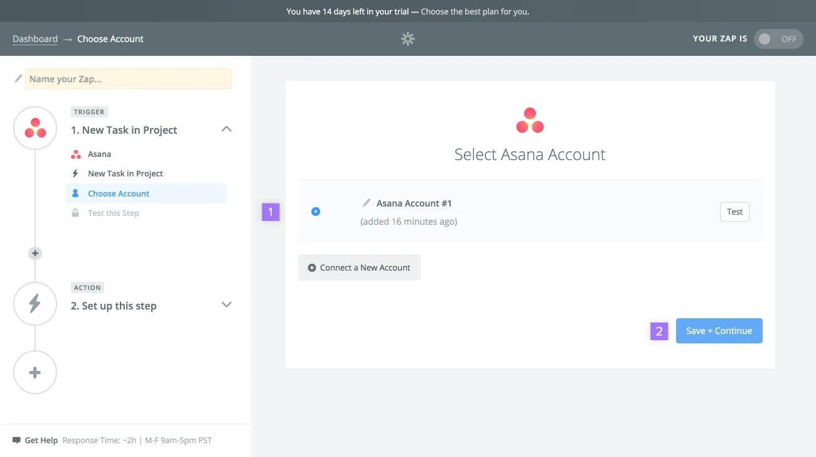The width and height of the screenshot is (816, 457).
Task: Click the Zapier logo in header
Action: pyautogui.click(x=408, y=39)
